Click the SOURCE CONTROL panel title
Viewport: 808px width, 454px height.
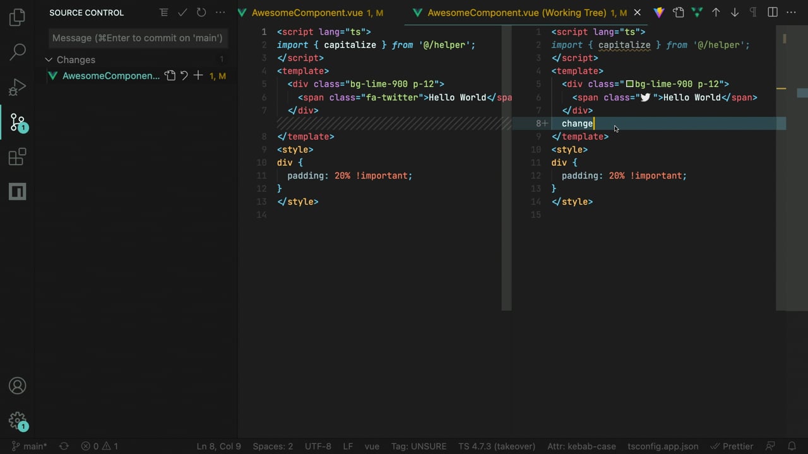click(x=86, y=13)
